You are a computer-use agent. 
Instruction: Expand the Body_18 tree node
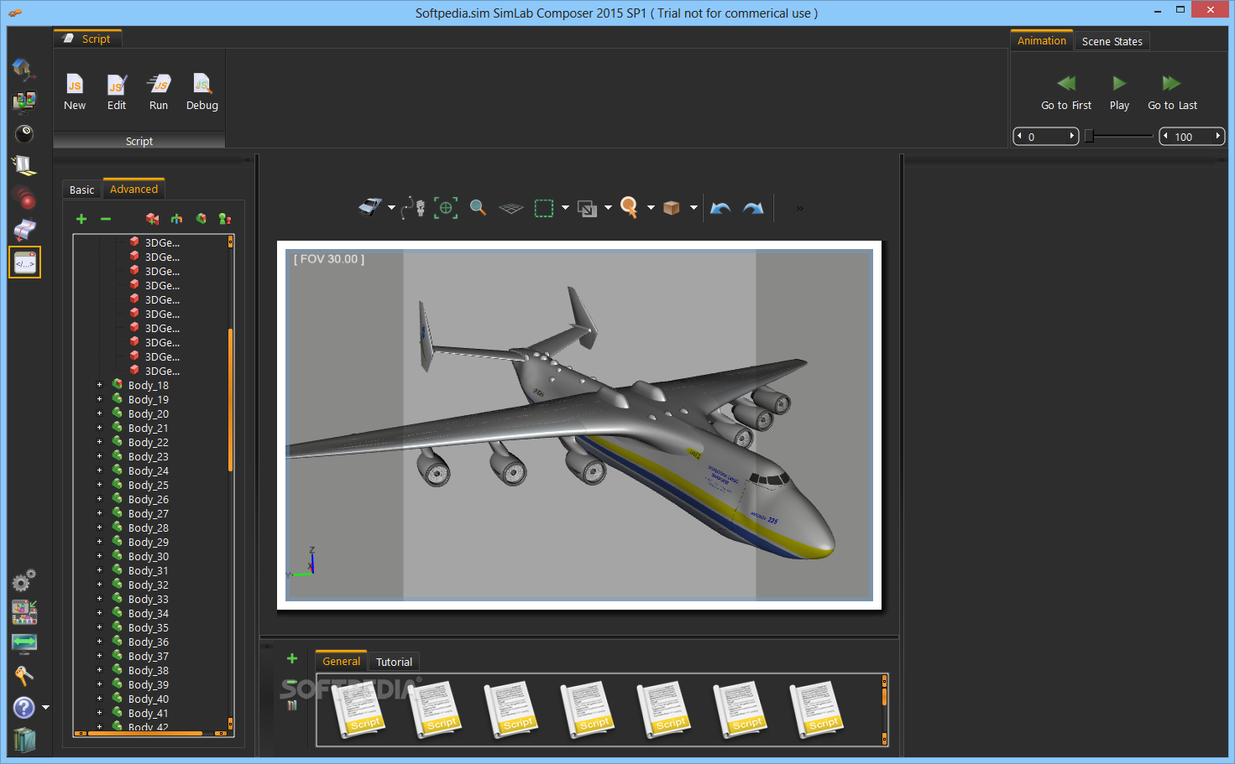[99, 385]
